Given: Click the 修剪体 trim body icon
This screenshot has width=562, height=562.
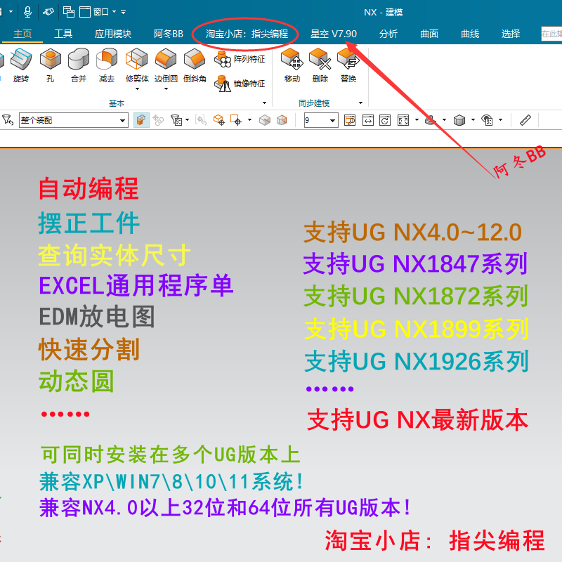Looking at the screenshot, I should [137, 65].
